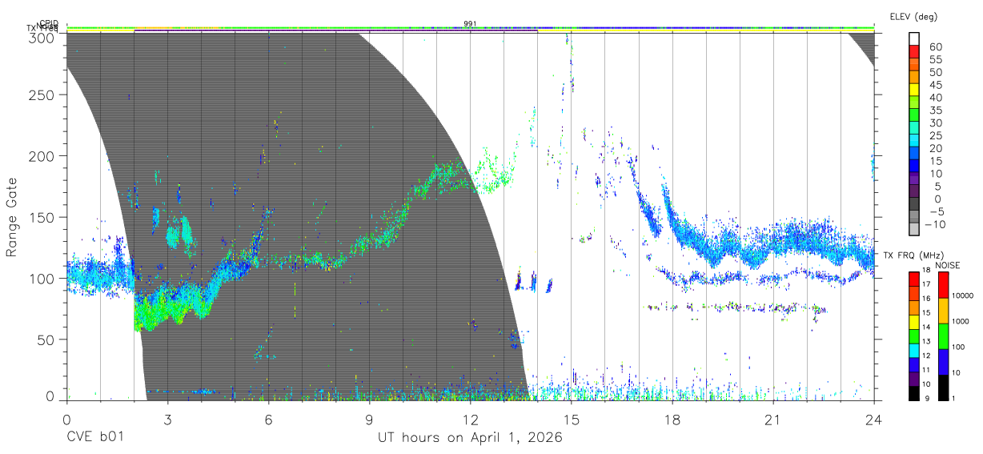Click the "250" range gate tick label
Viewport: 983px width, 454px height.
click(42, 95)
